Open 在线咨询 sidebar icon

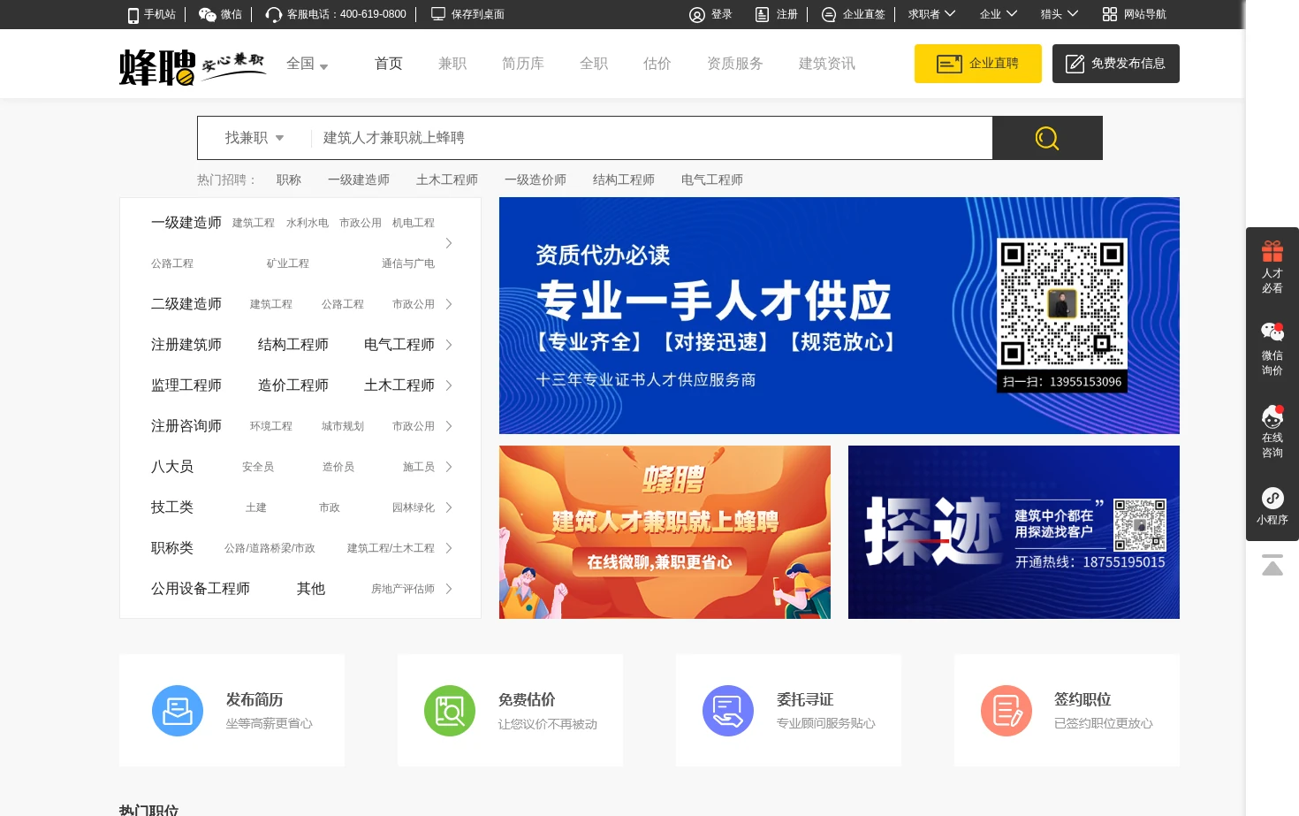point(1272,416)
